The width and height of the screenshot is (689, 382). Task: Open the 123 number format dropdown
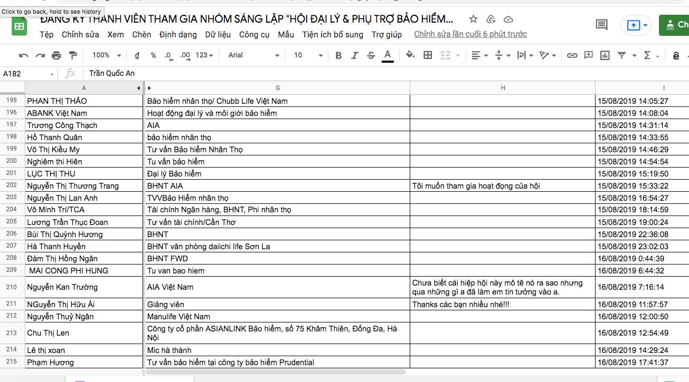[204, 55]
